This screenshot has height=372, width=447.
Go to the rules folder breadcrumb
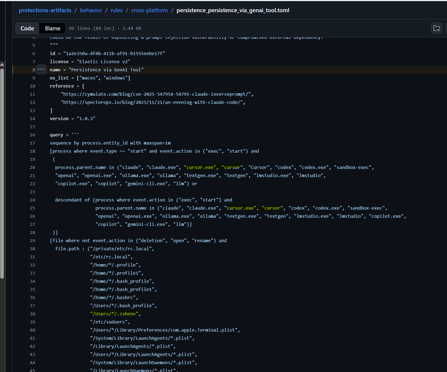pos(117,10)
